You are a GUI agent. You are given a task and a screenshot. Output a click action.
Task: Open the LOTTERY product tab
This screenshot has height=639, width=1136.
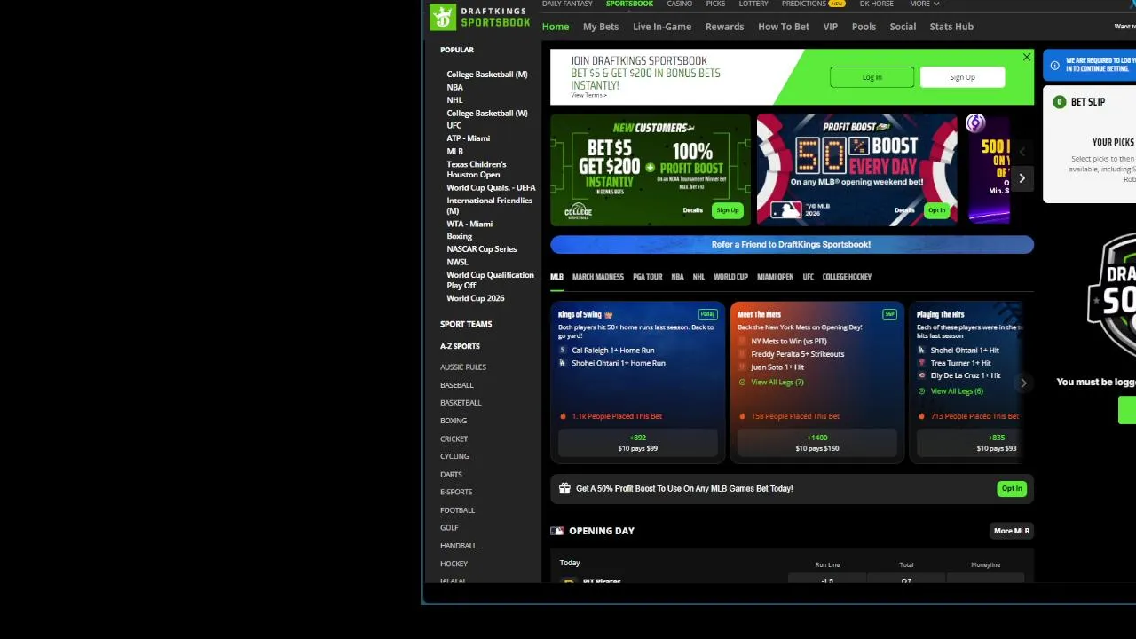pyautogui.click(x=753, y=4)
